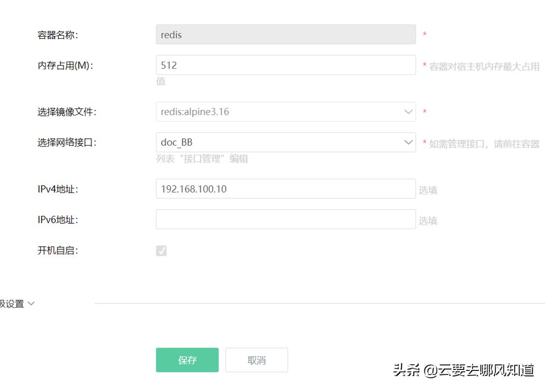Click the 选择镜像文件 label
Screen dimensions: 545x388
pyautogui.click(x=67, y=112)
